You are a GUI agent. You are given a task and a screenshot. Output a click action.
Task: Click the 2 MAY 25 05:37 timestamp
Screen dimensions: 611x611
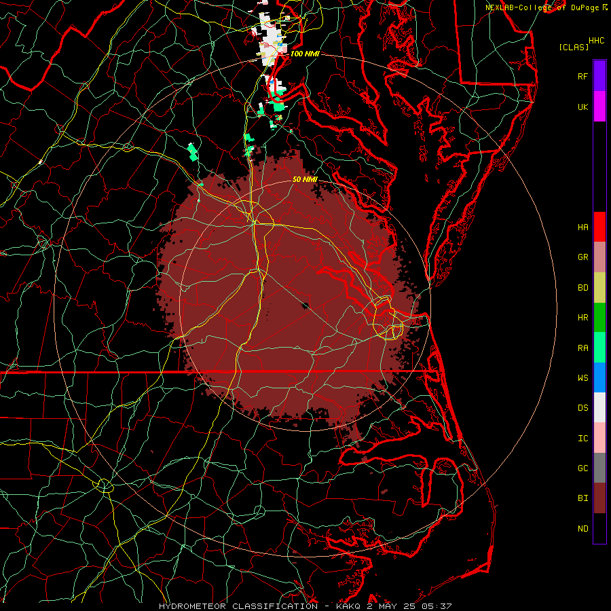[x=409, y=606]
